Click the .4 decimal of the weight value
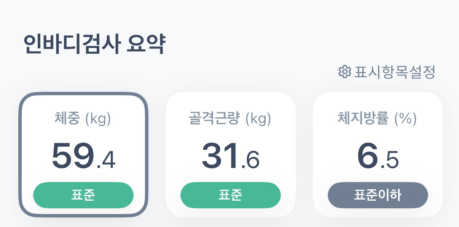Image resolution: width=459 pixels, height=227 pixels. click(106, 160)
